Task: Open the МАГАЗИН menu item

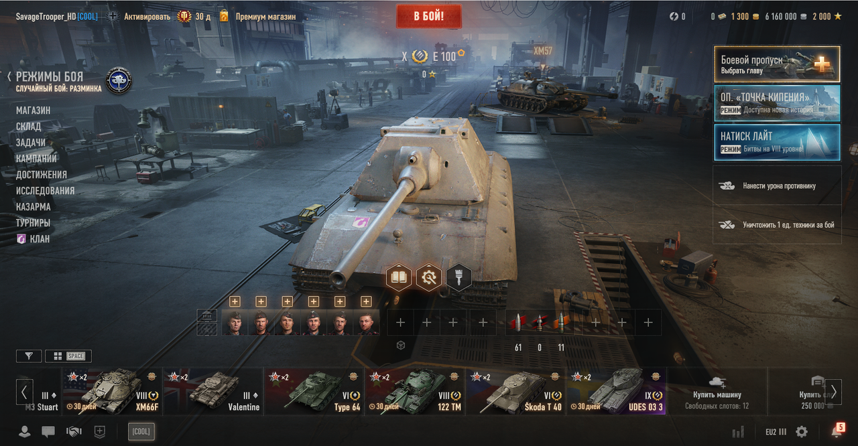Action: tap(34, 110)
